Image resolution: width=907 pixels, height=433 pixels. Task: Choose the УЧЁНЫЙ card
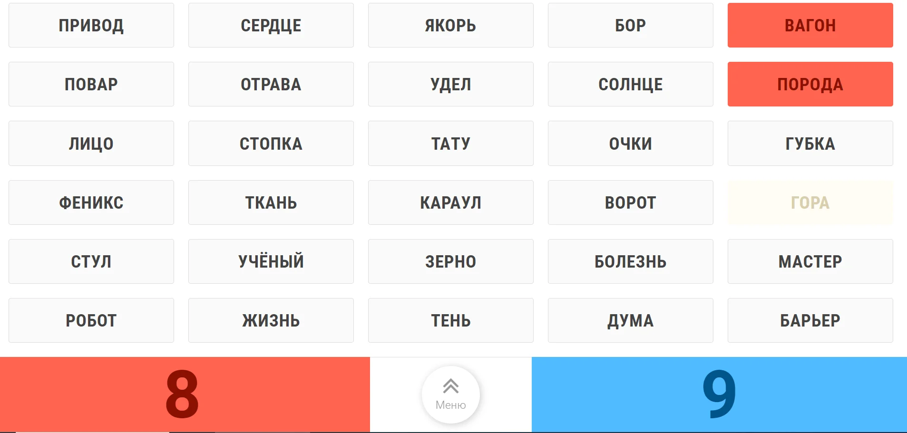(x=271, y=261)
